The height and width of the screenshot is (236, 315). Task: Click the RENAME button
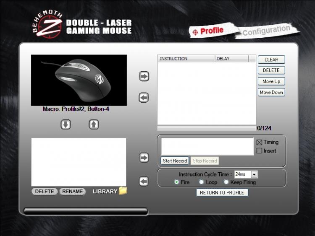click(73, 192)
